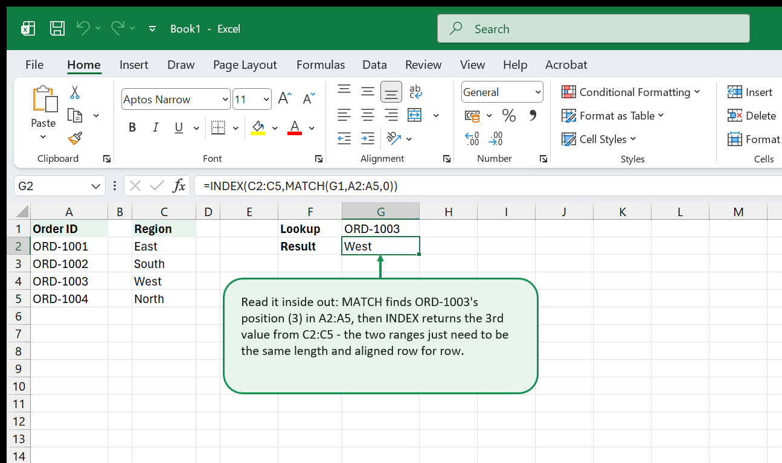Viewport: 782px width, 463px height.
Task: Open the font name dropdown Aptos Narrow
Action: (x=226, y=99)
